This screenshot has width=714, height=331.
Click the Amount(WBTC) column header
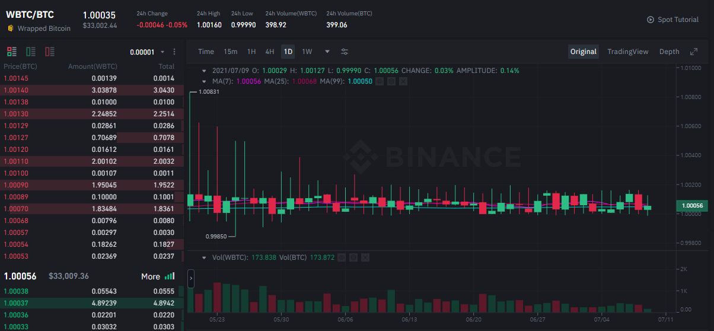[93, 66]
